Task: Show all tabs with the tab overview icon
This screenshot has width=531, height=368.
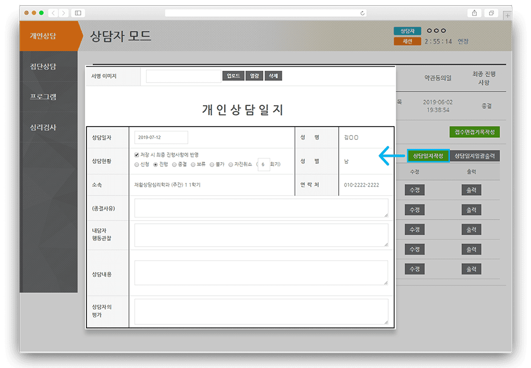Action: tap(491, 13)
